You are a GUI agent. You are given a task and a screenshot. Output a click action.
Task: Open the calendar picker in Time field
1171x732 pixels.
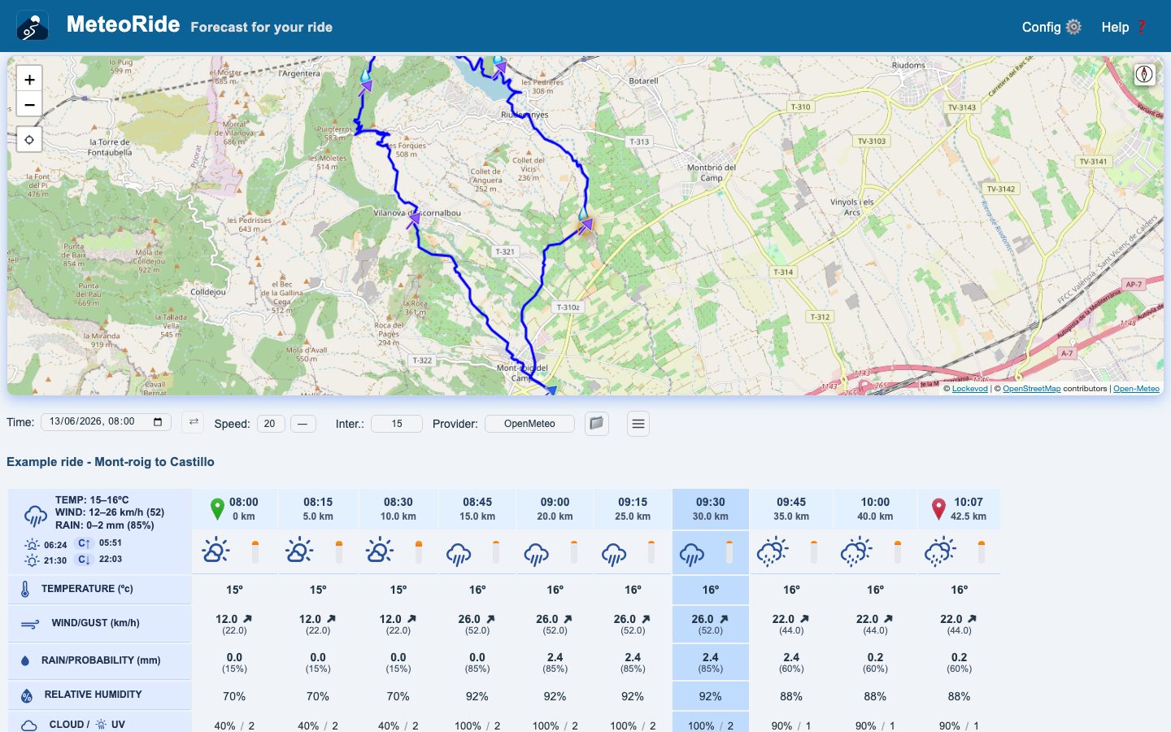[x=158, y=421]
